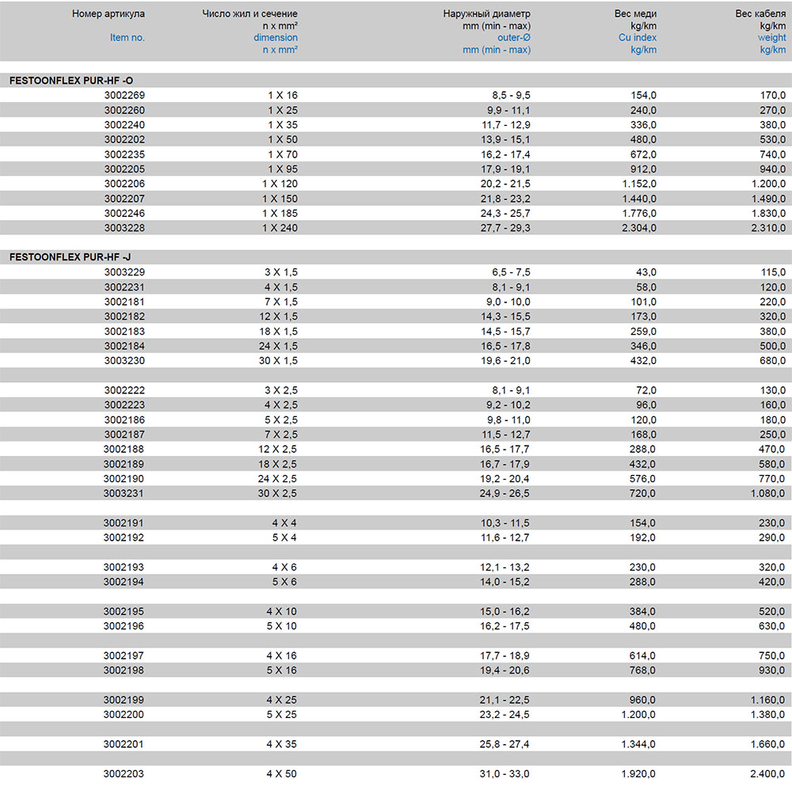Select cable weight '1.380,0'
This screenshot has height=805, width=792.
(767, 715)
